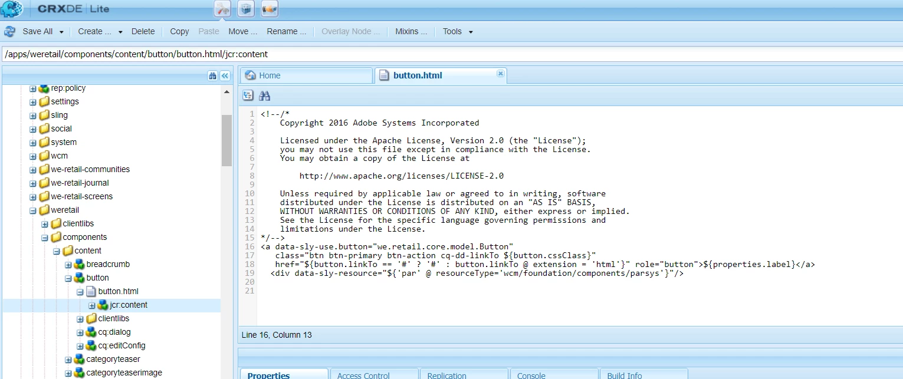This screenshot has width=903, height=379.
Task: Click the Create ... button
Action: click(94, 31)
